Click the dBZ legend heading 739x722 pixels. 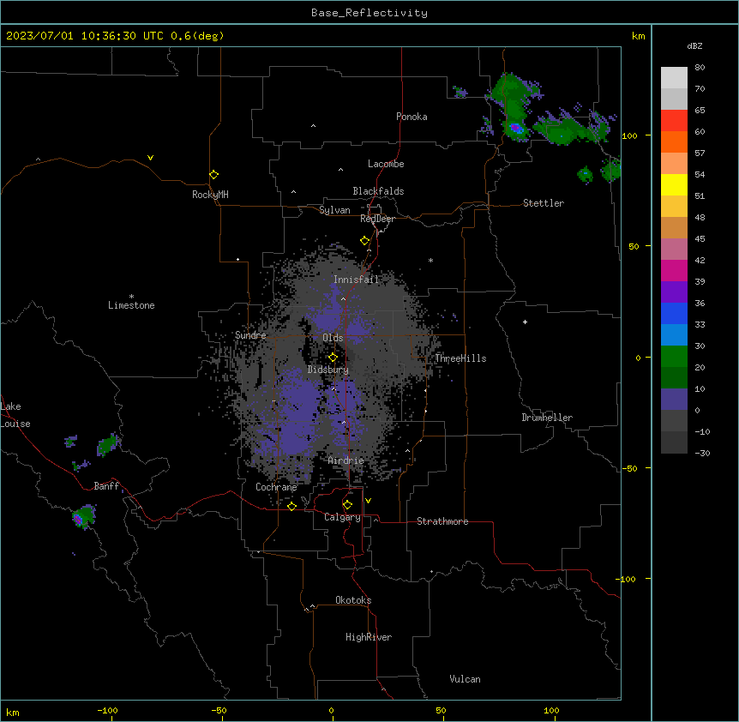pyautogui.click(x=694, y=45)
